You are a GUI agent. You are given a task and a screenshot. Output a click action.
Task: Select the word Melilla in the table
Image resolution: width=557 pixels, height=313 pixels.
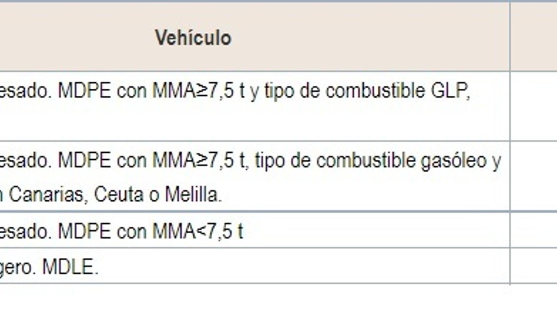(193, 194)
